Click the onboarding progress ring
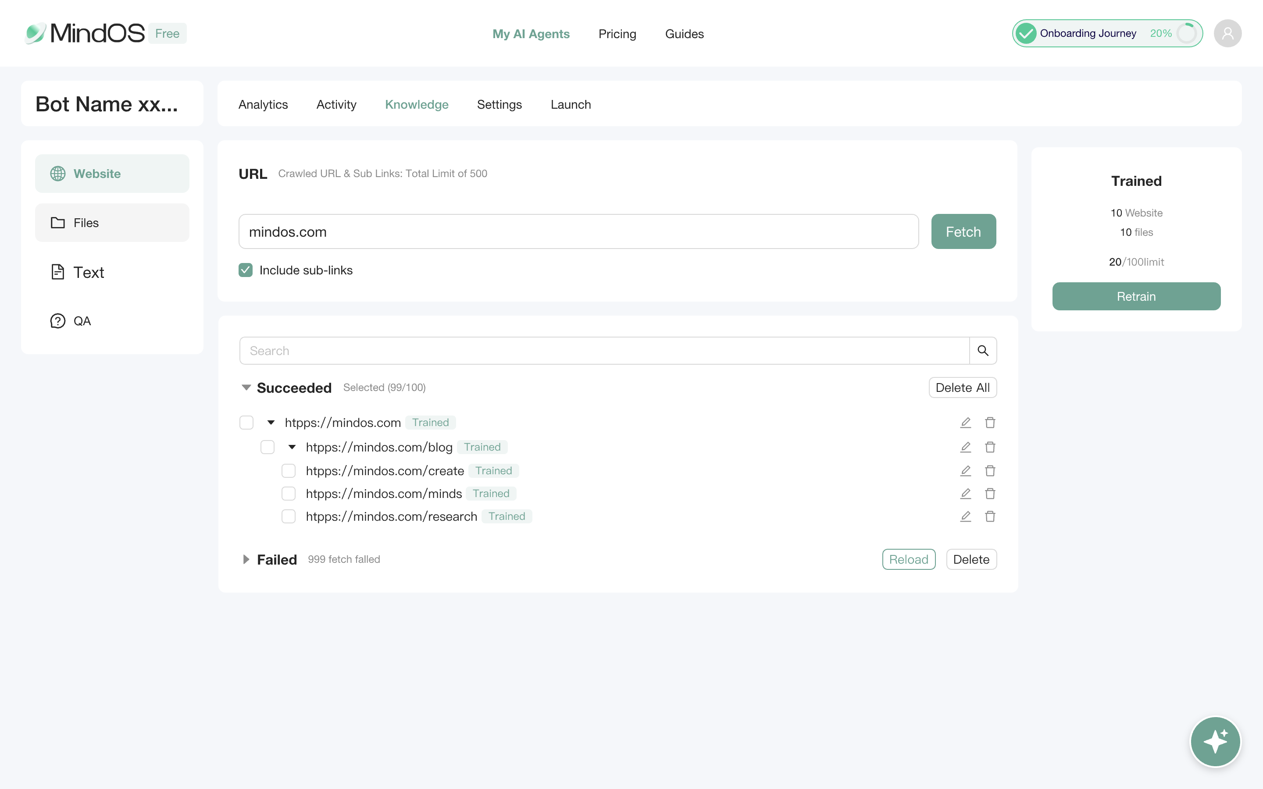 (x=1187, y=33)
